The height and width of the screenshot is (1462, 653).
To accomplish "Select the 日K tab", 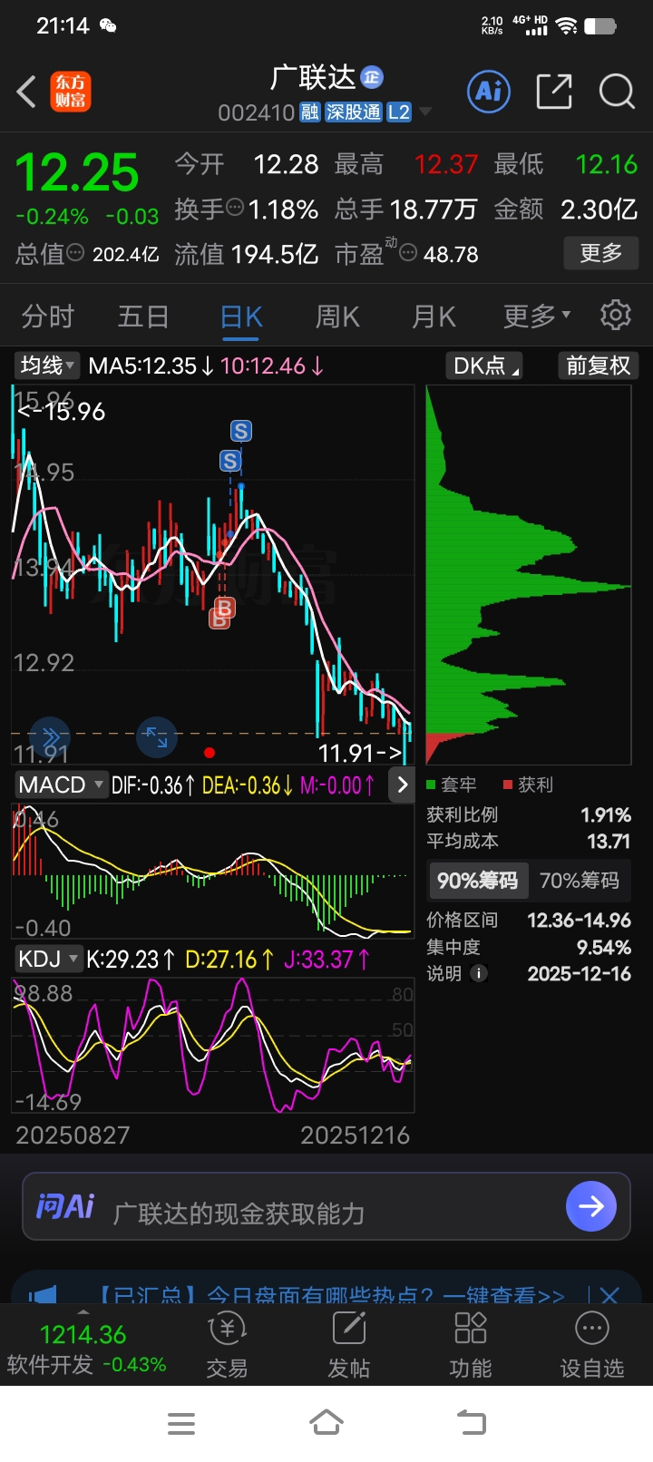I will tap(241, 316).
